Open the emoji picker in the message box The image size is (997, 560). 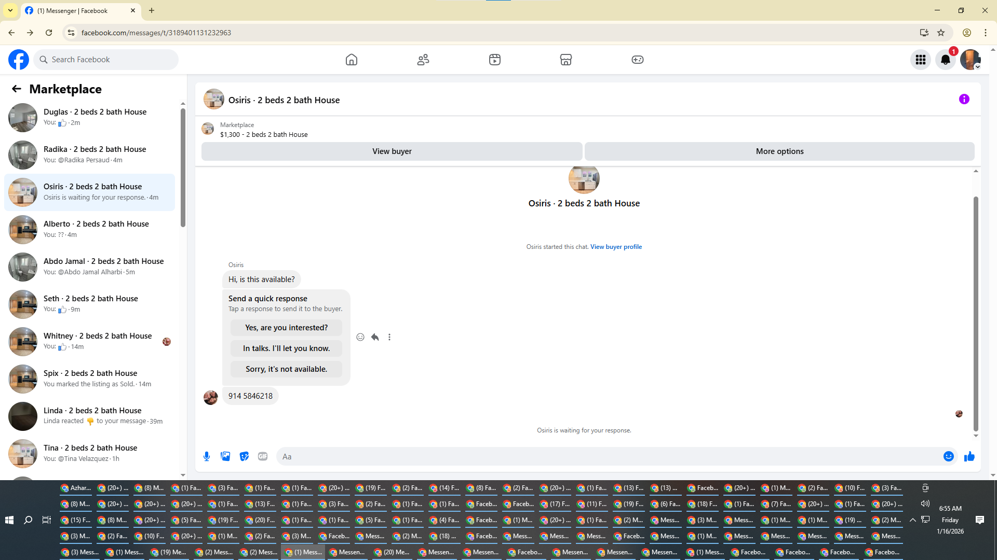pyautogui.click(x=948, y=456)
